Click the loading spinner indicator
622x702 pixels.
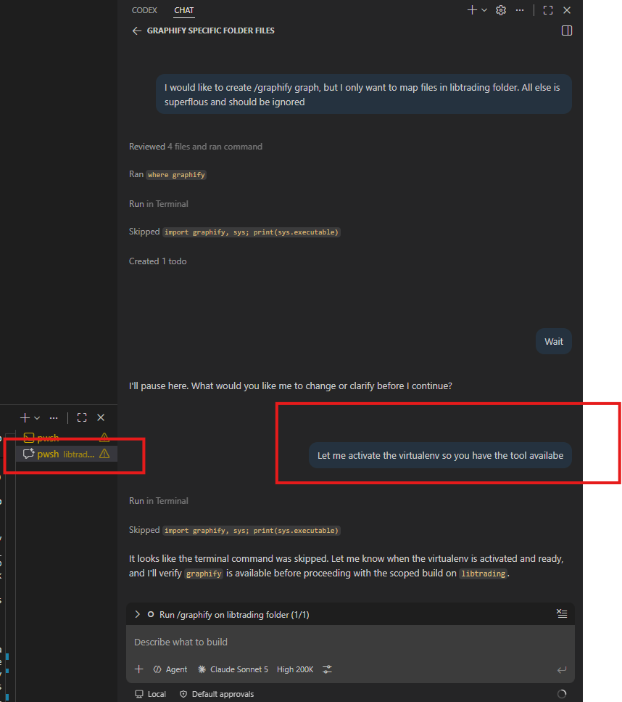click(x=562, y=694)
